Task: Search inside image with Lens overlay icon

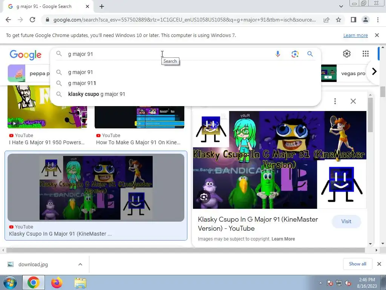Action: pos(204,197)
